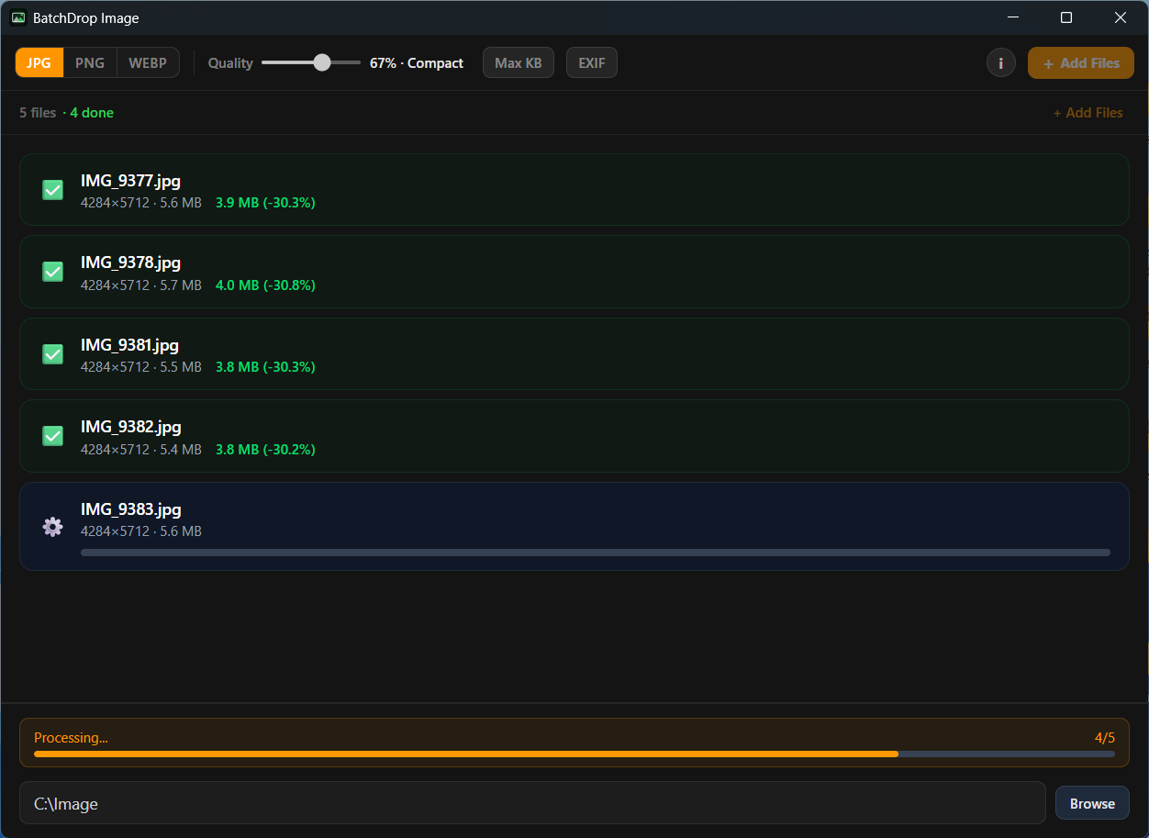Click the '3.8 MB (-30.3%)' result for IMG_9381
The width and height of the screenshot is (1149, 838).
[x=265, y=367]
